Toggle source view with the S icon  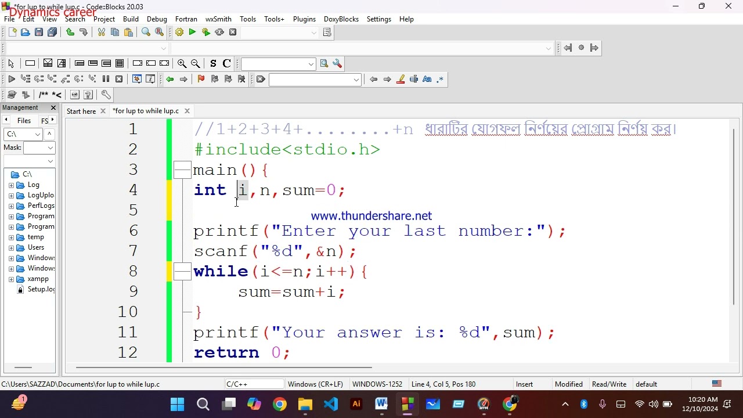[213, 64]
